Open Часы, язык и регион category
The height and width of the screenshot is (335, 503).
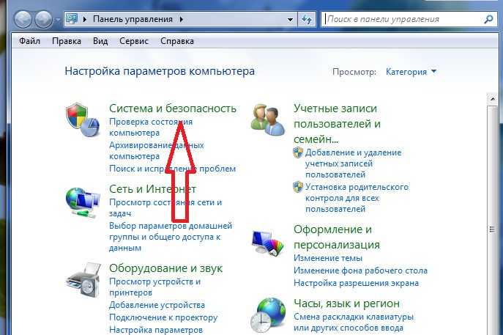(346, 303)
